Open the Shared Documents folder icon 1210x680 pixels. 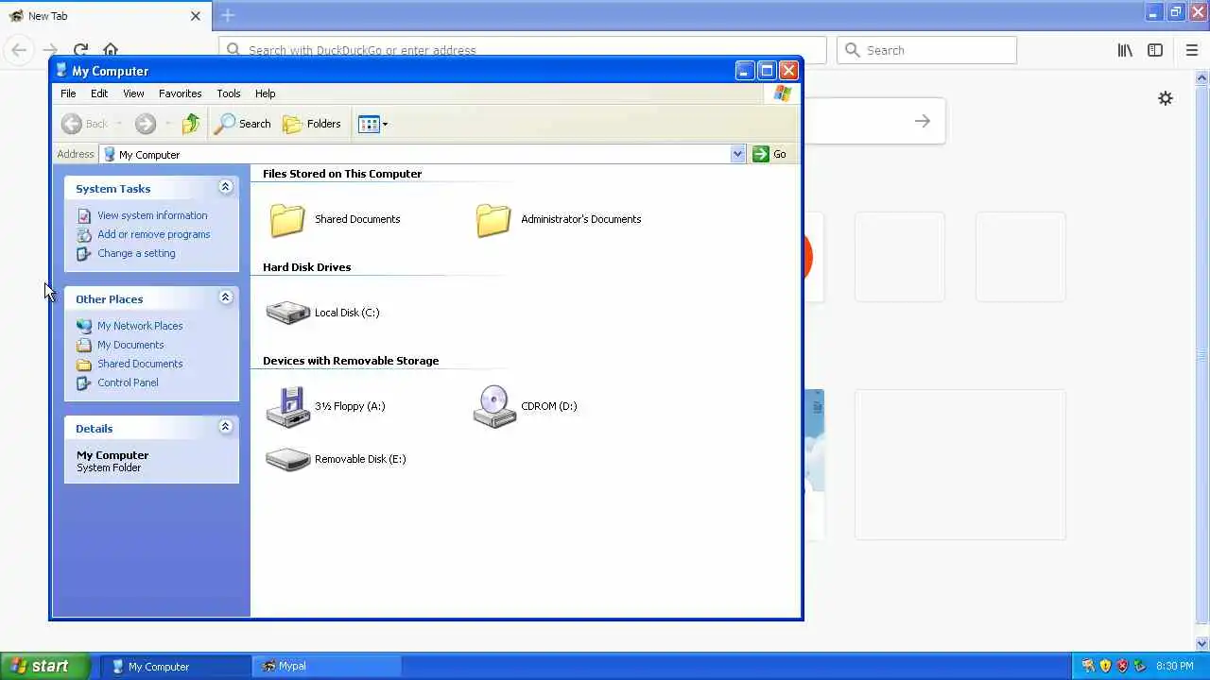click(287, 219)
